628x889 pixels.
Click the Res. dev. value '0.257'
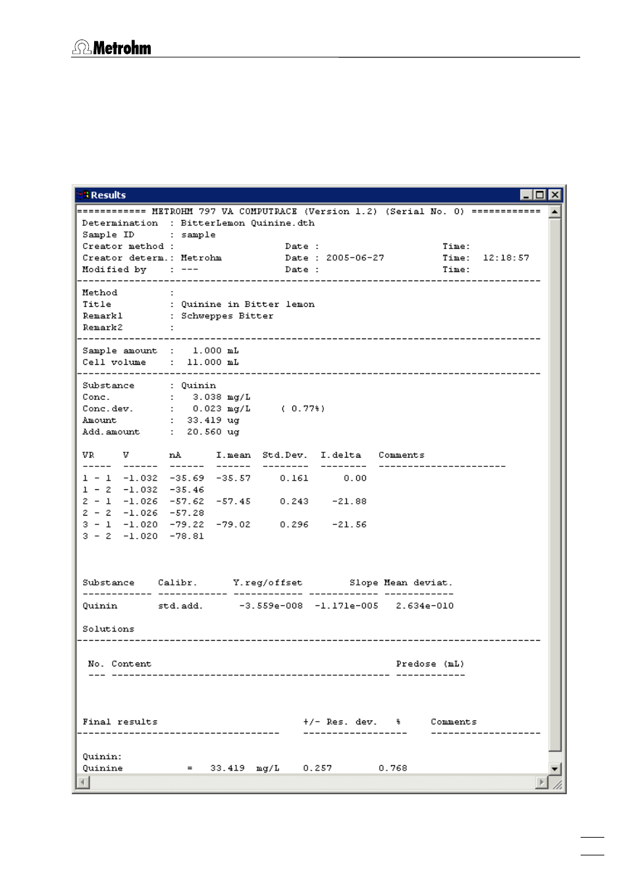pyautogui.click(x=317, y=768)
